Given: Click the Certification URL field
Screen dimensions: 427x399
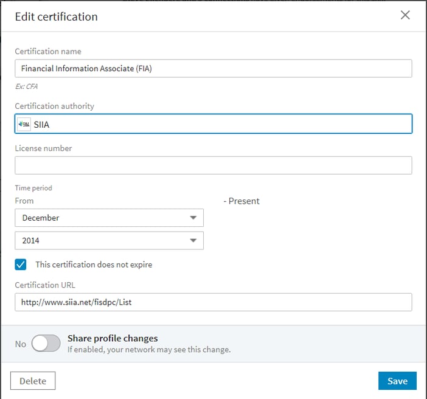Looking at the screenshot, I should [x=213, y=302].
